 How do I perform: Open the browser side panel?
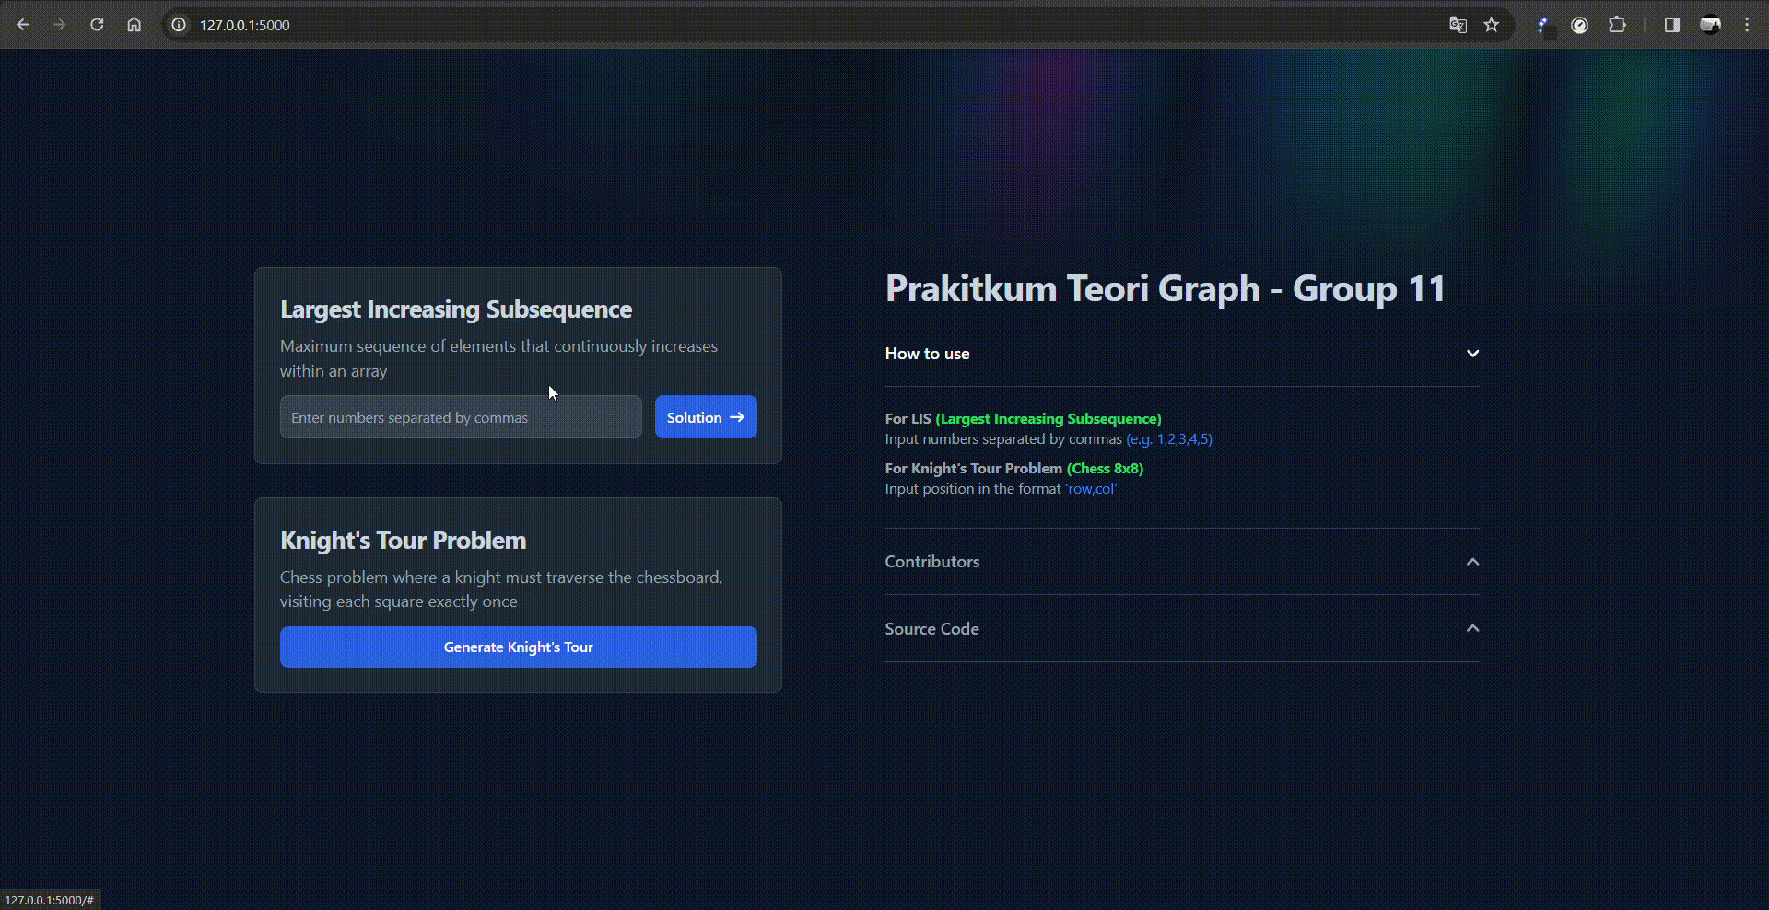coord(1671,25)
